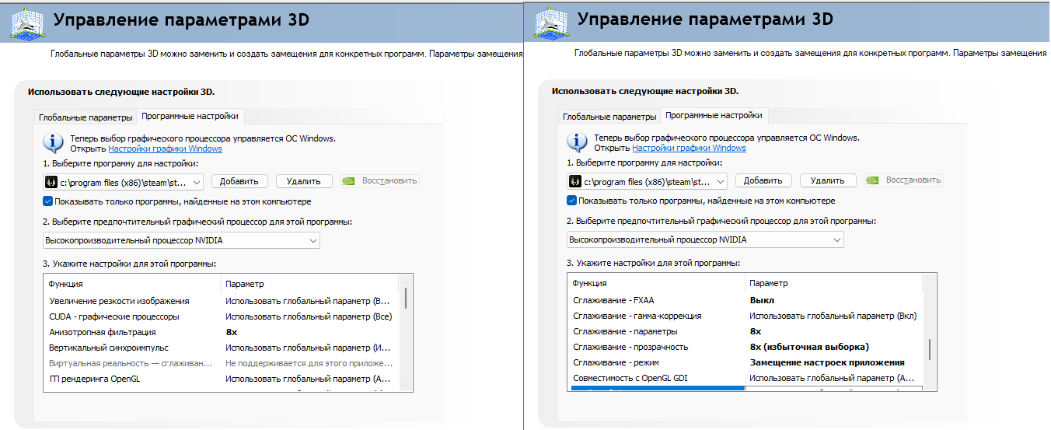
Task: Toggle 'Показывать только программы' checkbox in right window
Action: [572, 201]
